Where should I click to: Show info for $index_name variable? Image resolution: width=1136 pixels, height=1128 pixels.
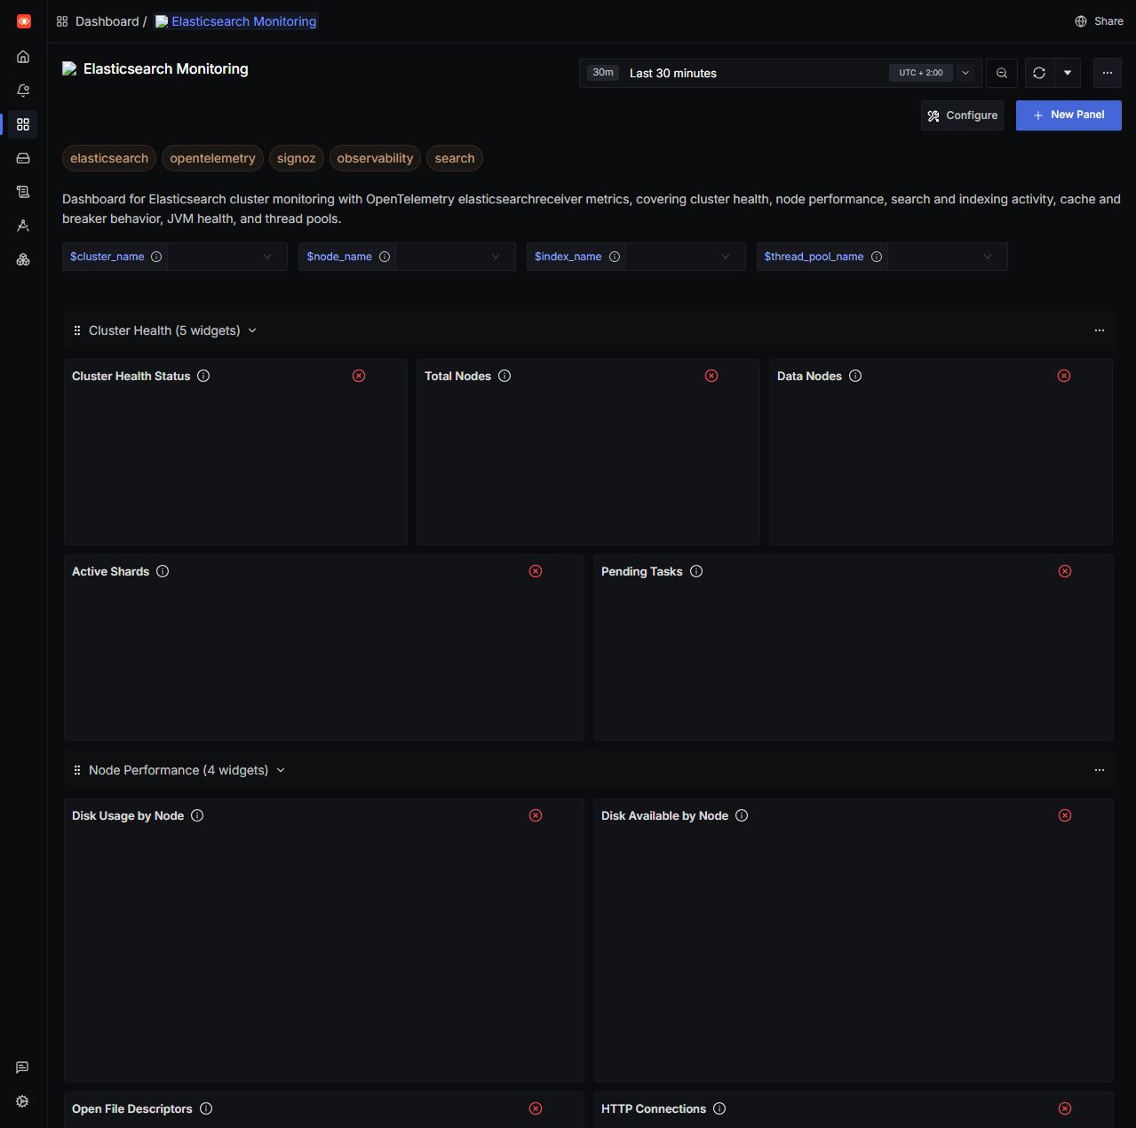(615, 257)
